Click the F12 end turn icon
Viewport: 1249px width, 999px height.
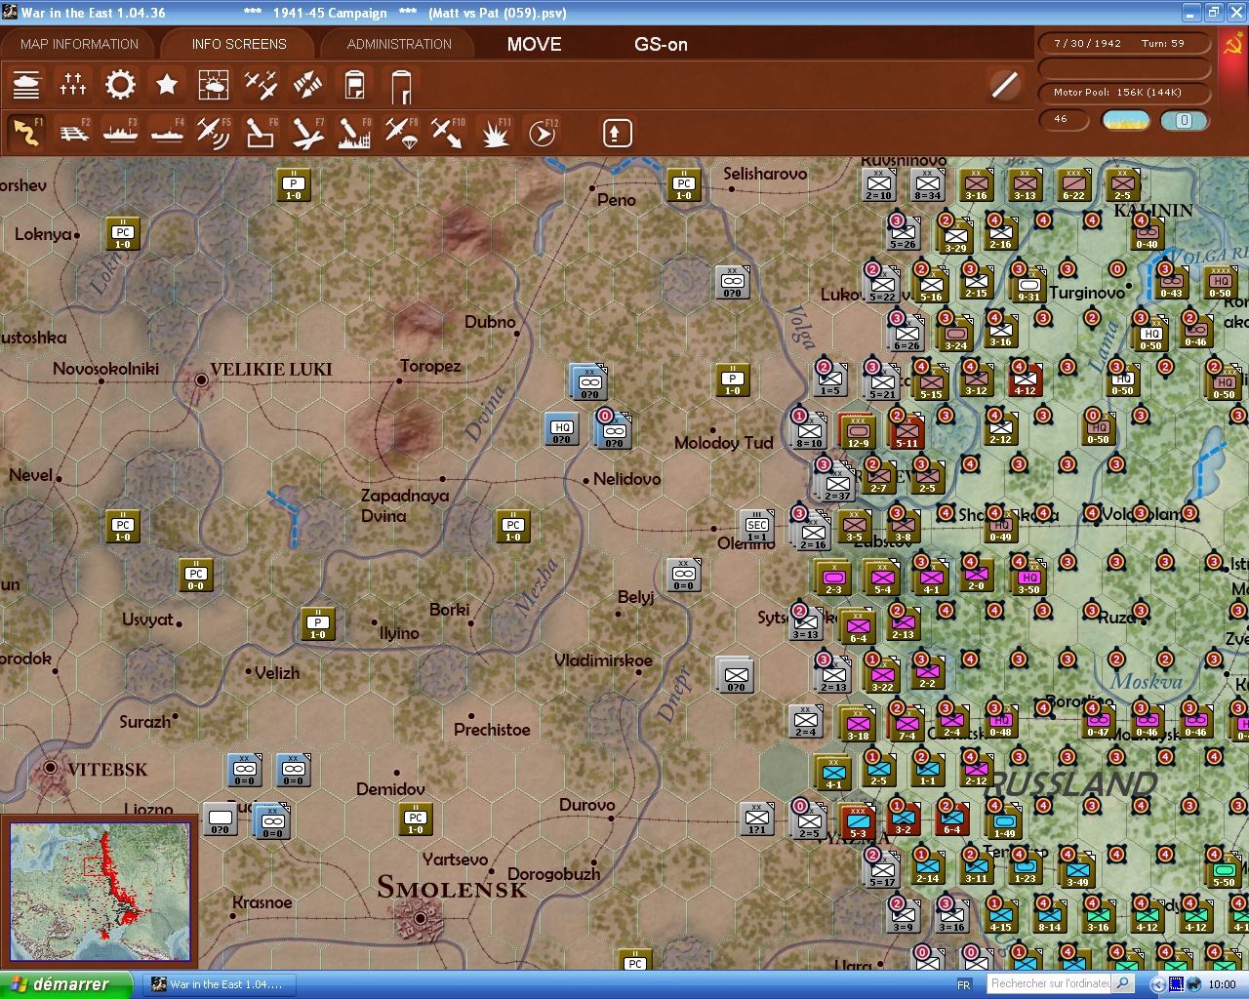pyautogui.click(x=542, y=133)
